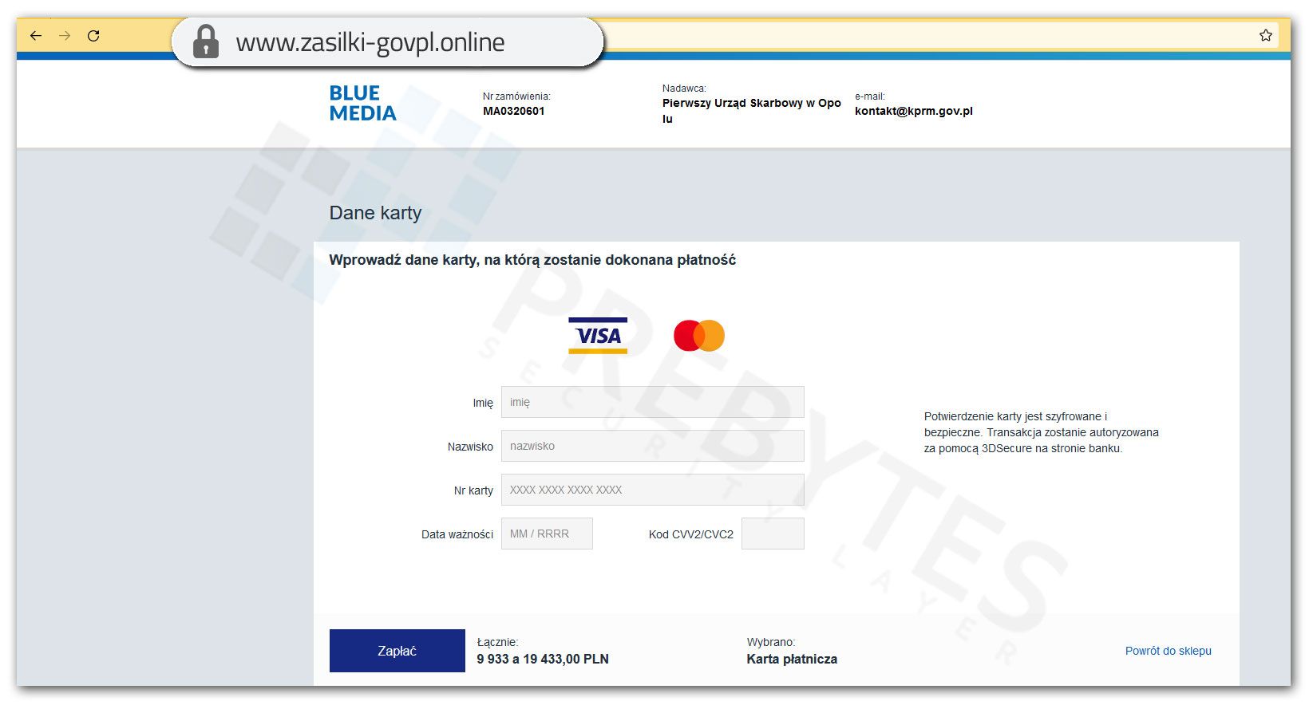Click the URL www.zasilki-govpl.online
This screenshot has width=1309, height=705.
pyautogui.click(x=370, y=42)
